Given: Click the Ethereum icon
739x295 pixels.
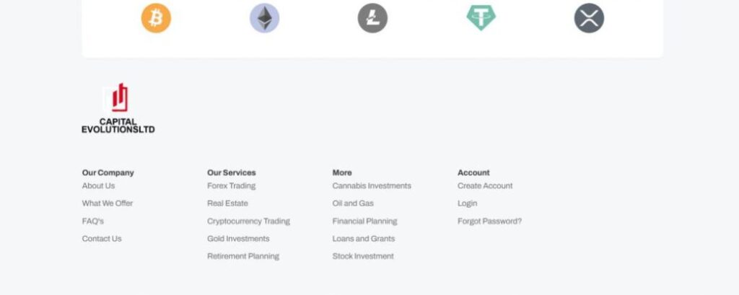Looking at the screenshot, I should coord(264,18).
